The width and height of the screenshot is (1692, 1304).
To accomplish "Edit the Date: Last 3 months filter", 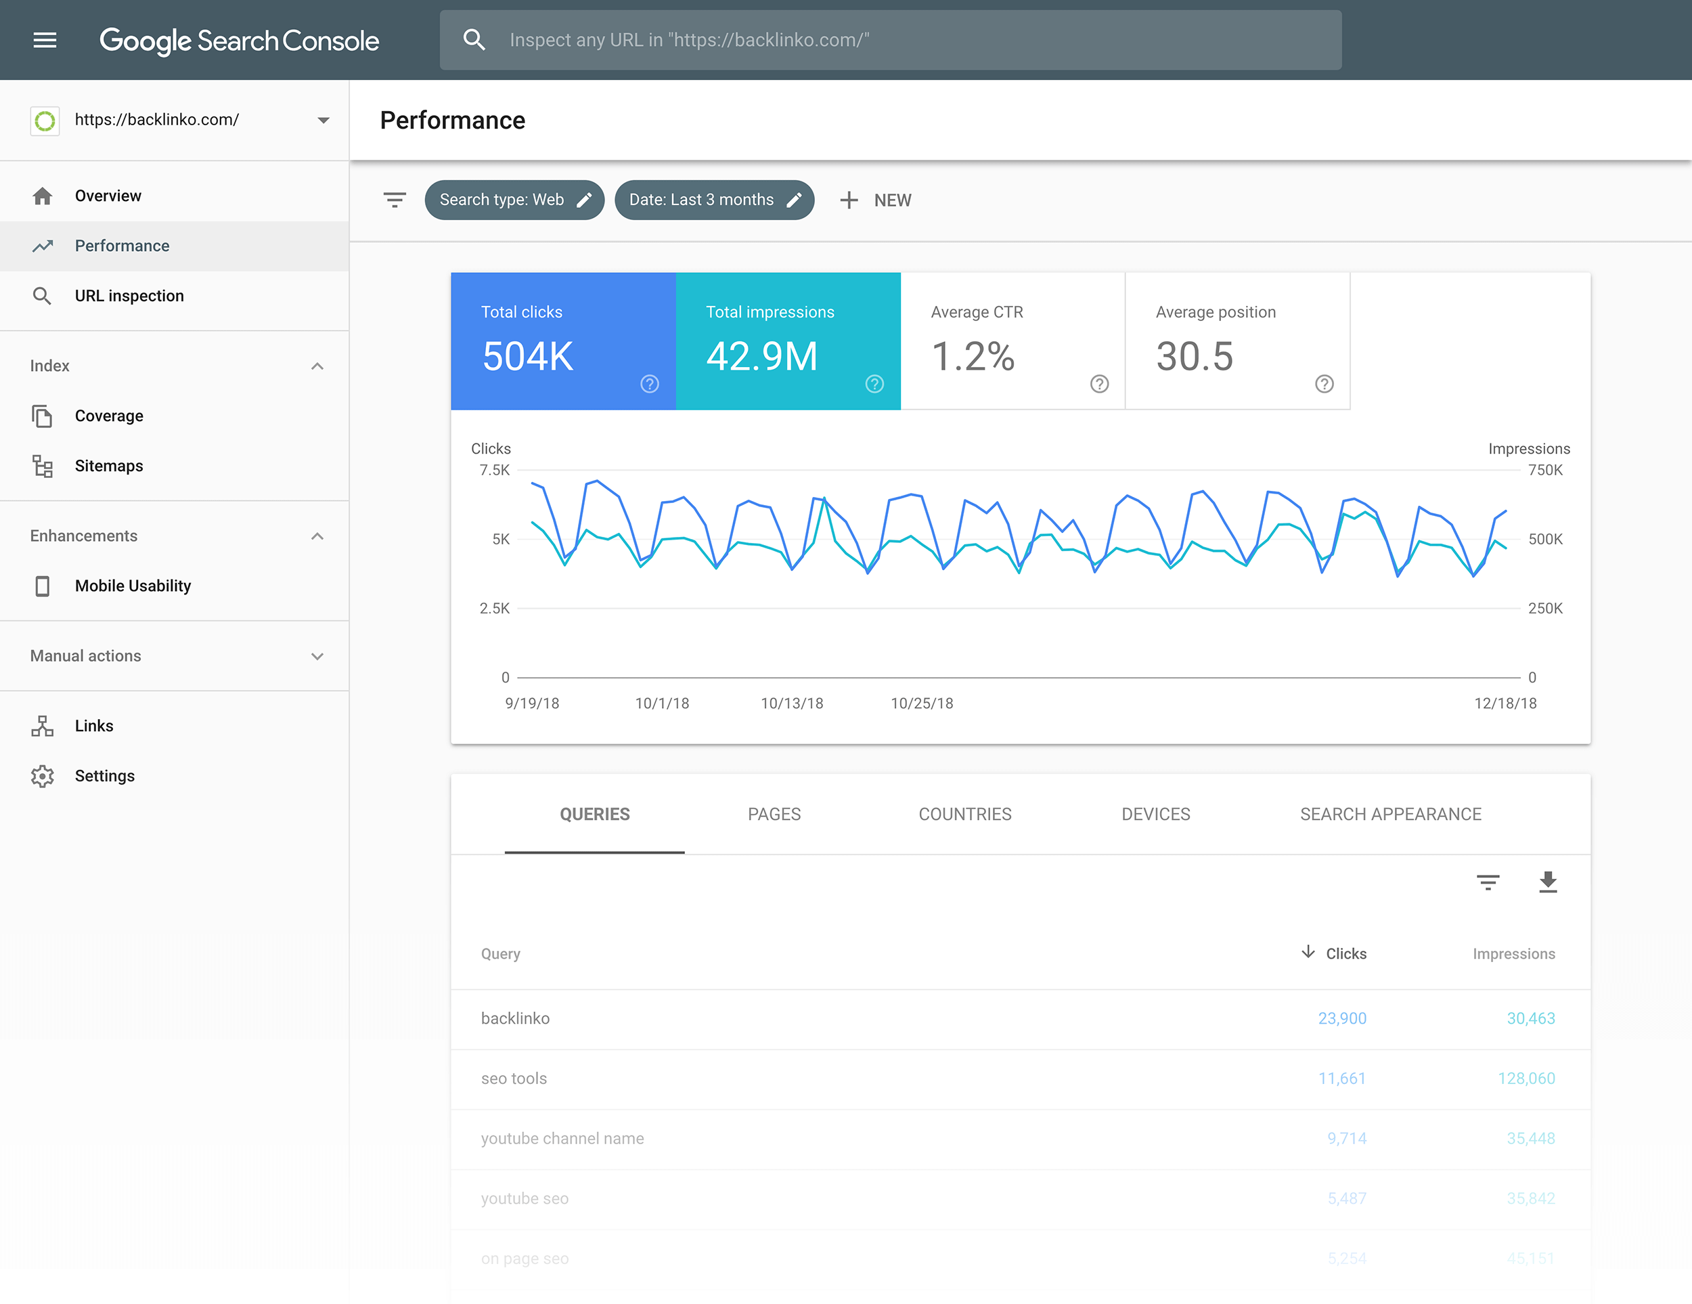I will (714, 200).
